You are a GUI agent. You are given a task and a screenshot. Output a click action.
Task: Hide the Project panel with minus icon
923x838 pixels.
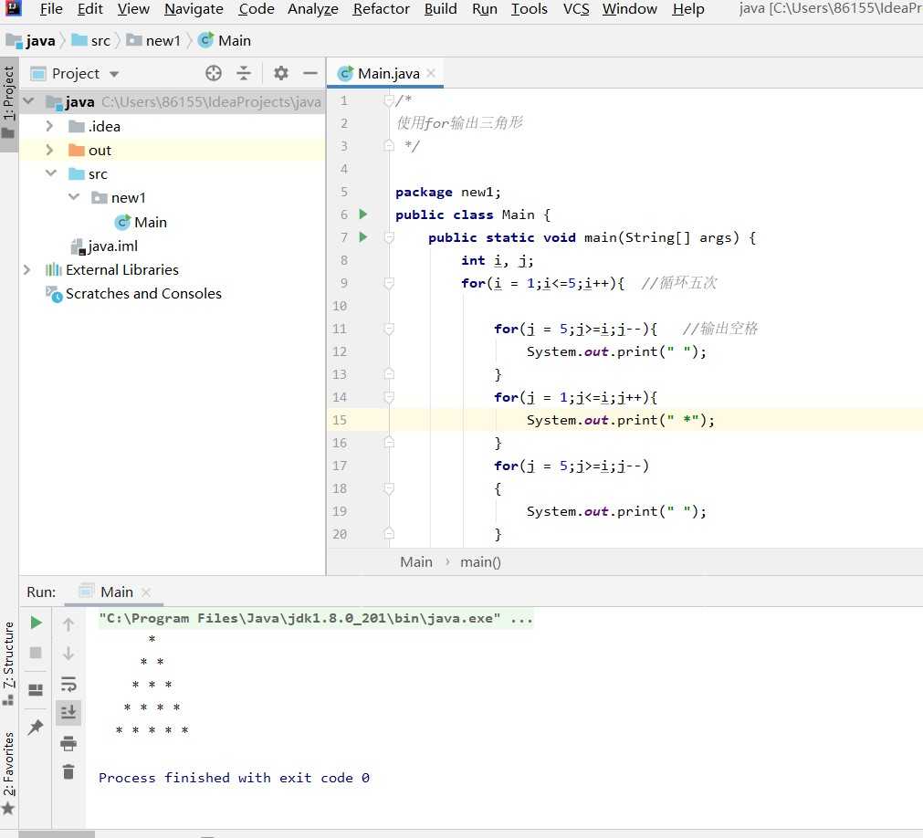[x=310, y=73]
